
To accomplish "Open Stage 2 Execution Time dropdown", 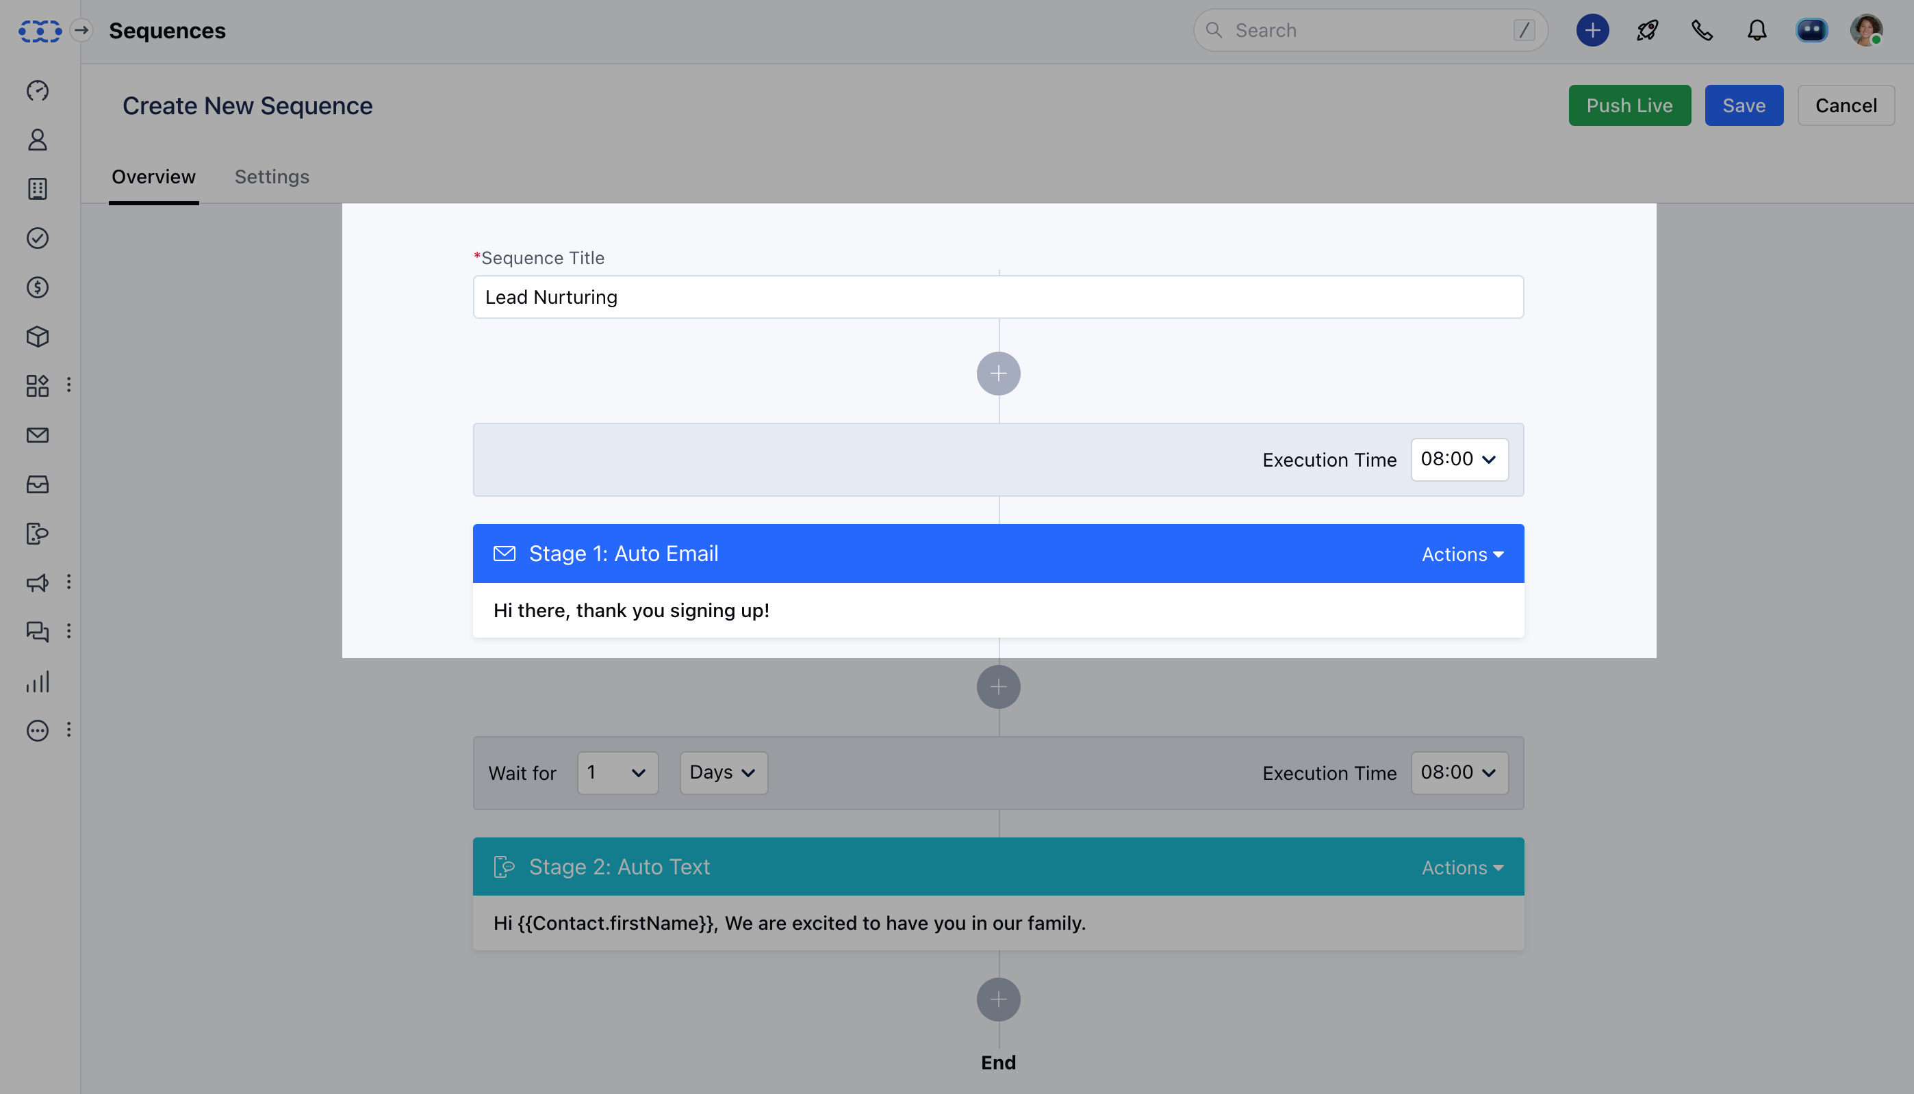I will click(x=1459, y=772).
